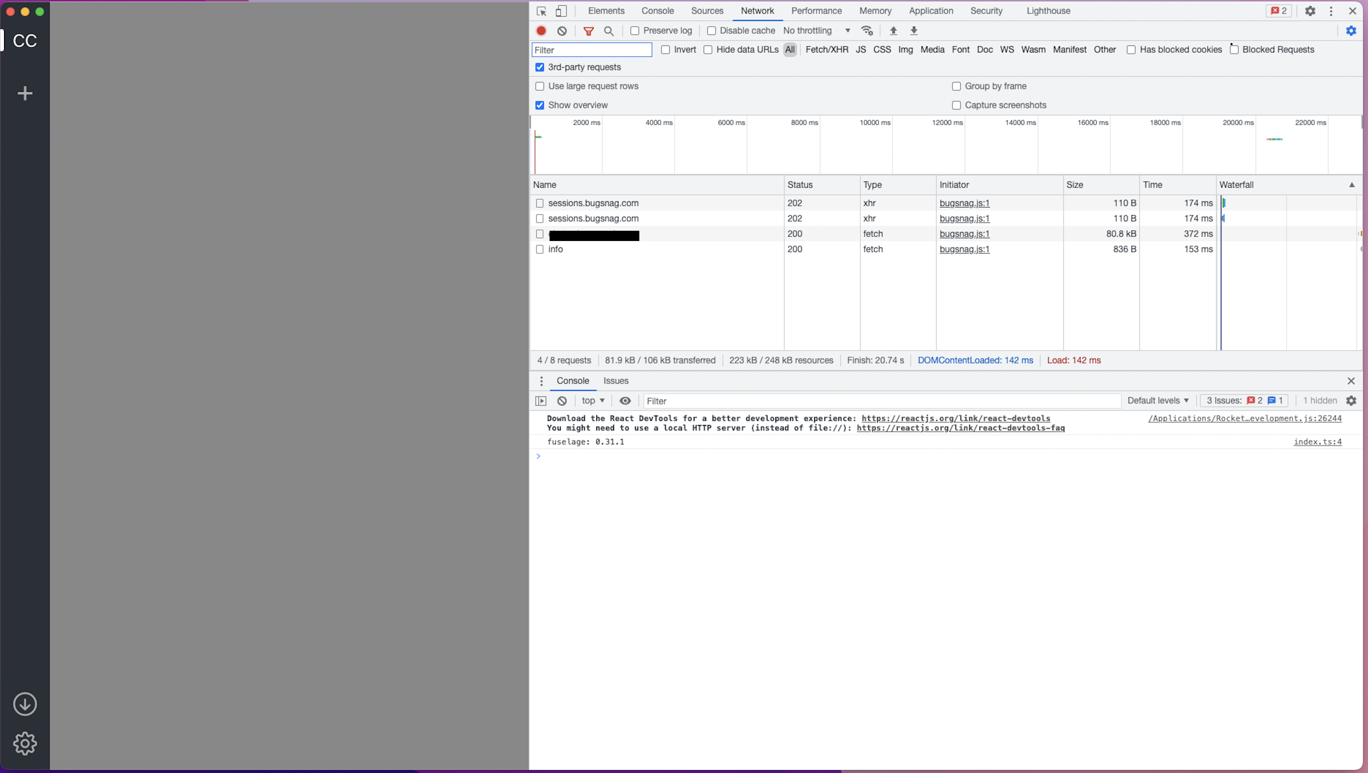Screen dimensions: 1368x773
Task: Open the Lighthouse panel
Action: click(x=1048, y=11)
